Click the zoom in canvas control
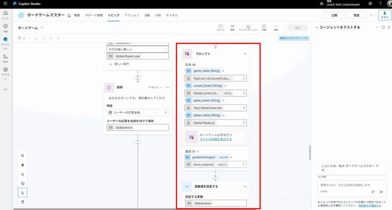 click(x=23, y=156)
